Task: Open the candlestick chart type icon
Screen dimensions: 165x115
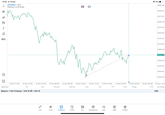Action: point(3,12)
